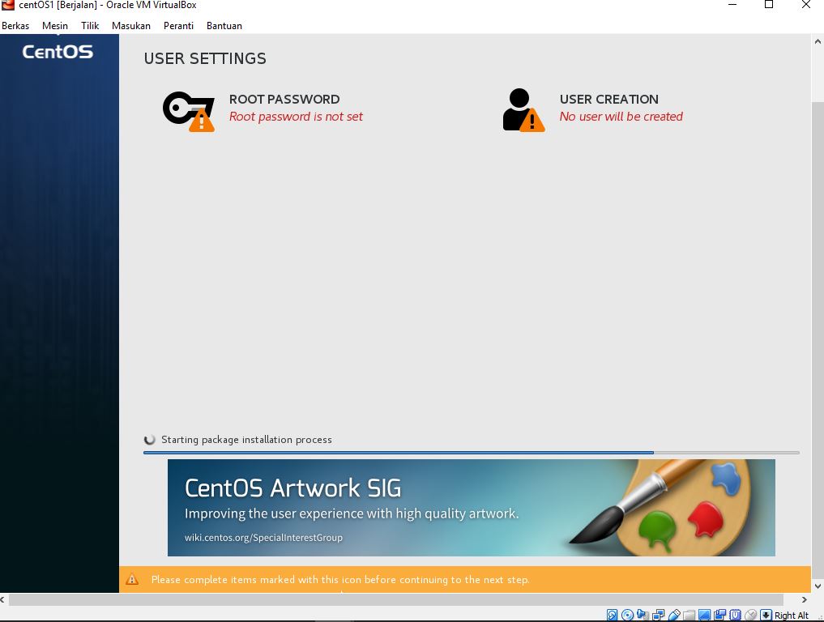
Task: Click the display status icon
Action: [x=705, y=615]
